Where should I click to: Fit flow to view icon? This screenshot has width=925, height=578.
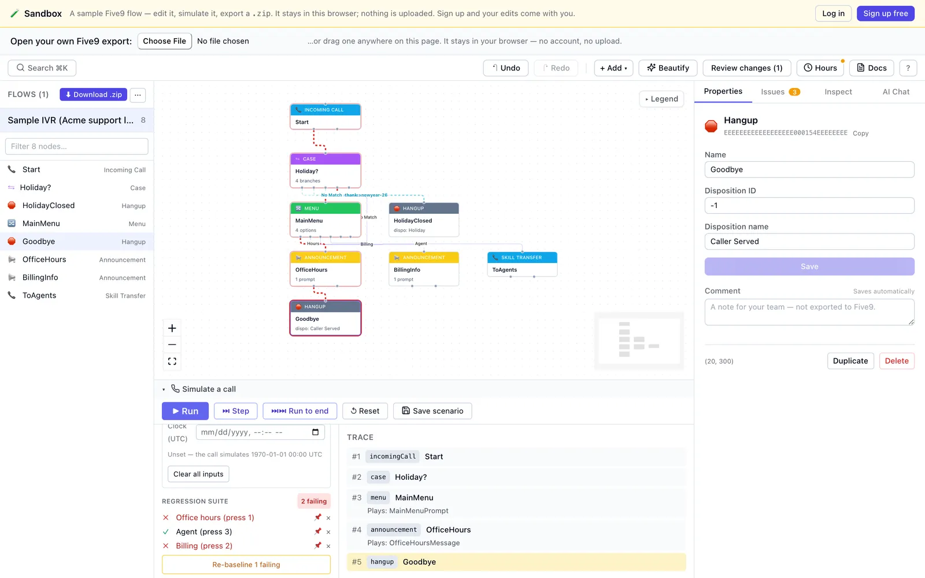172,361
